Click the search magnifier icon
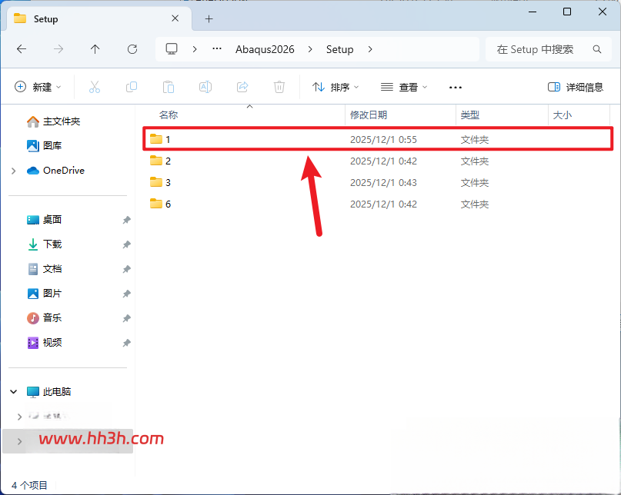This screenshot has height=495, width=621. [597, 49]
